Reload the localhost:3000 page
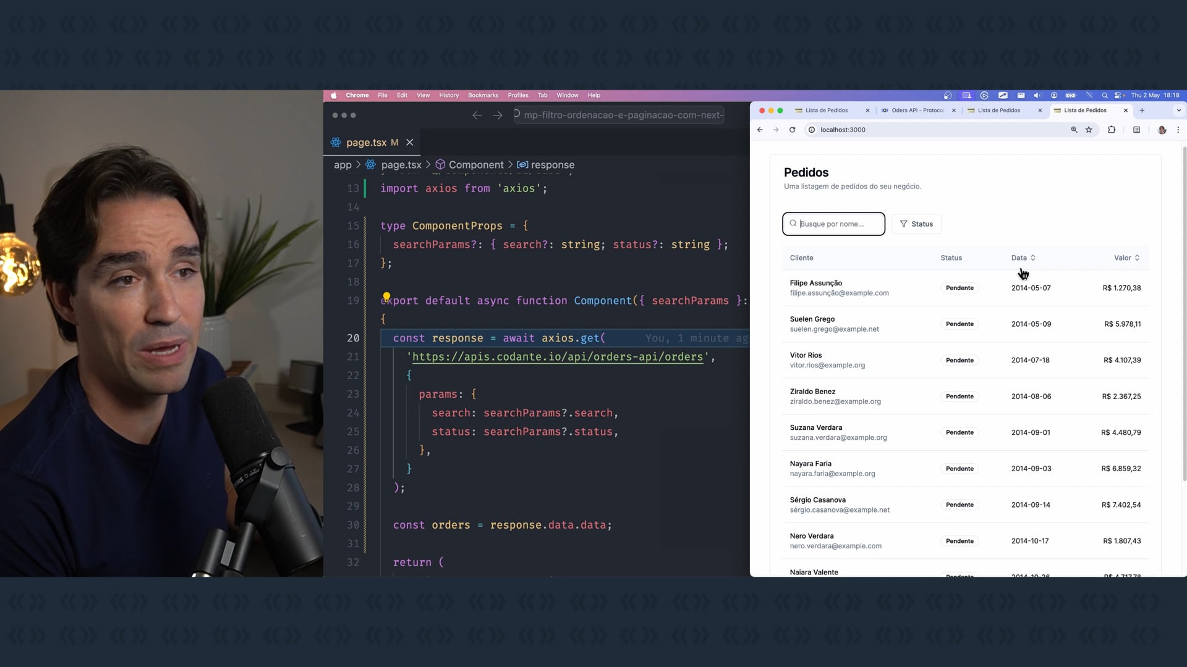Viewport: 1187px width, 667px height. [792, 130]
